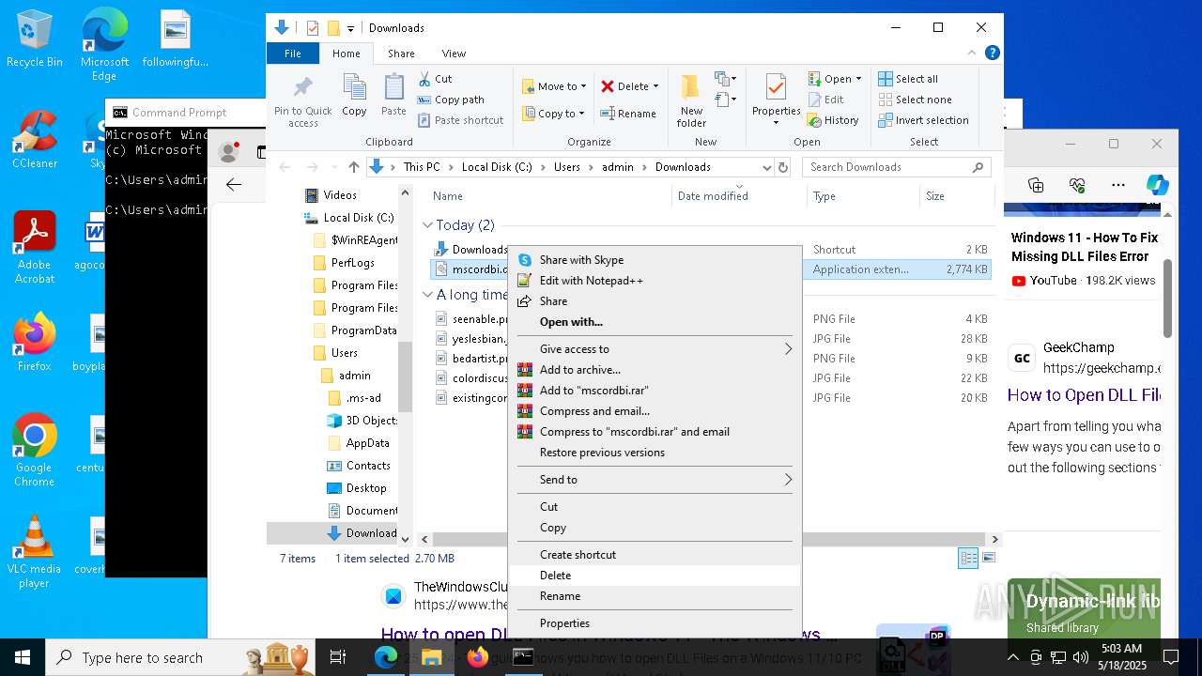Click Local Disk (C:) in the address bar
Screen dimensions: 1202x676
[497, 167]
